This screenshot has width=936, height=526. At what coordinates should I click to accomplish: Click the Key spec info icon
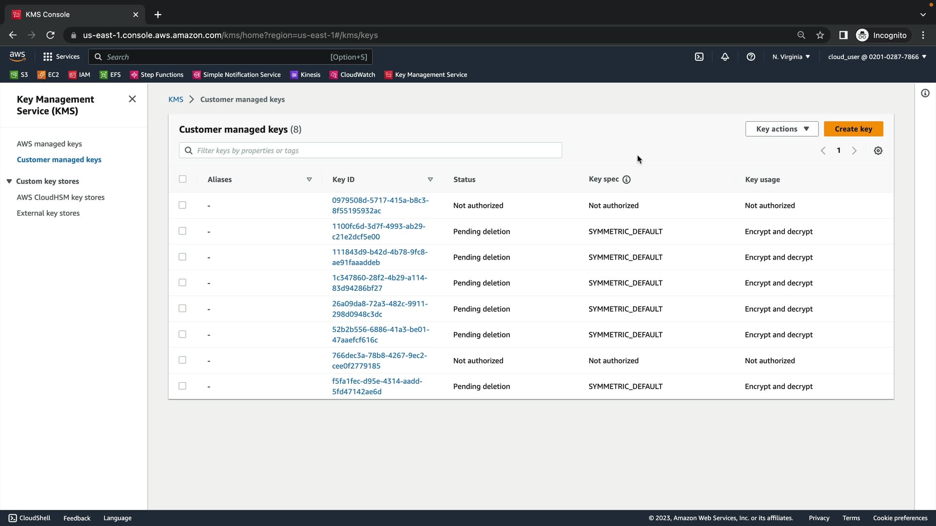tap(626, 180)
